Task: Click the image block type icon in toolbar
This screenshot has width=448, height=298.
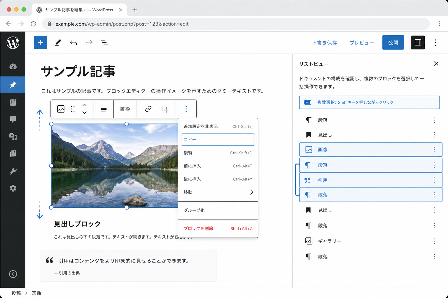Action: pos(61,109)
